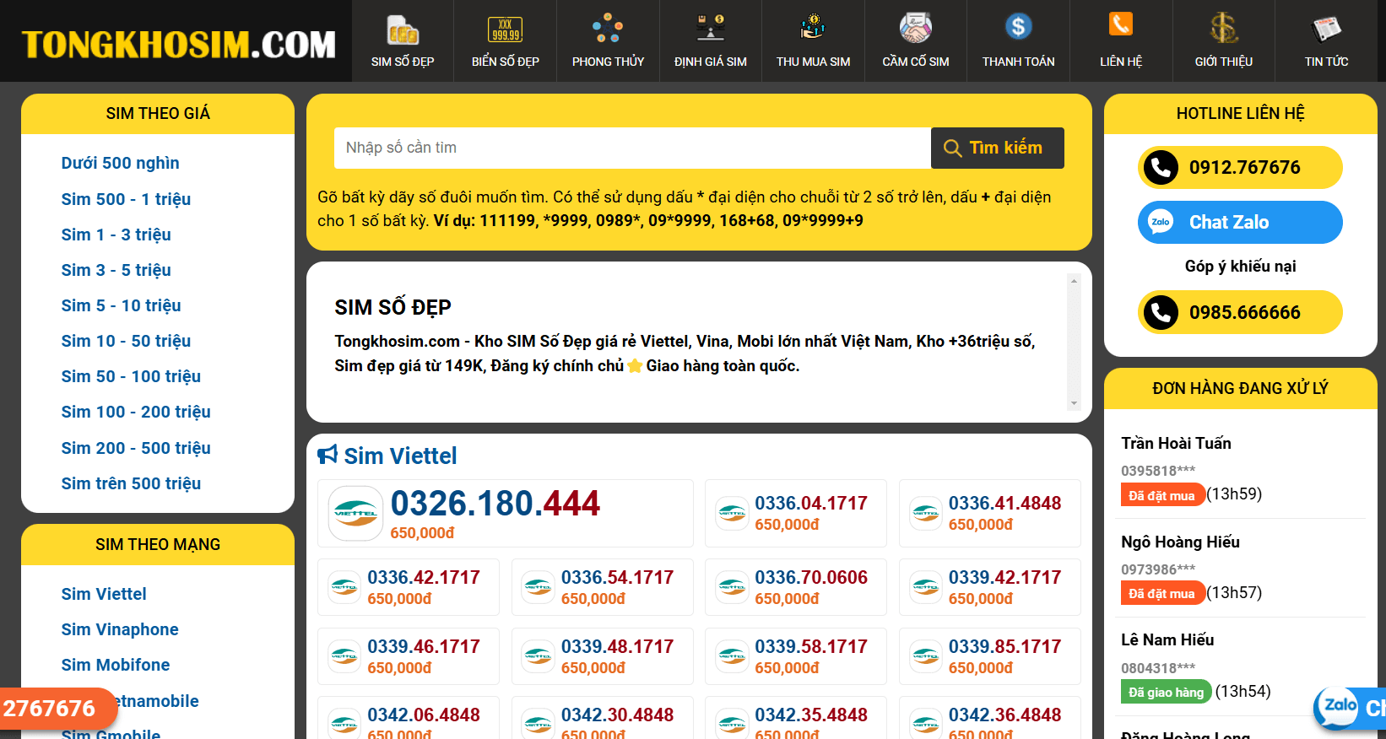Click the phone icon beside 0912.767676
Screen dimensions: 1386x739
(1161, 167)
